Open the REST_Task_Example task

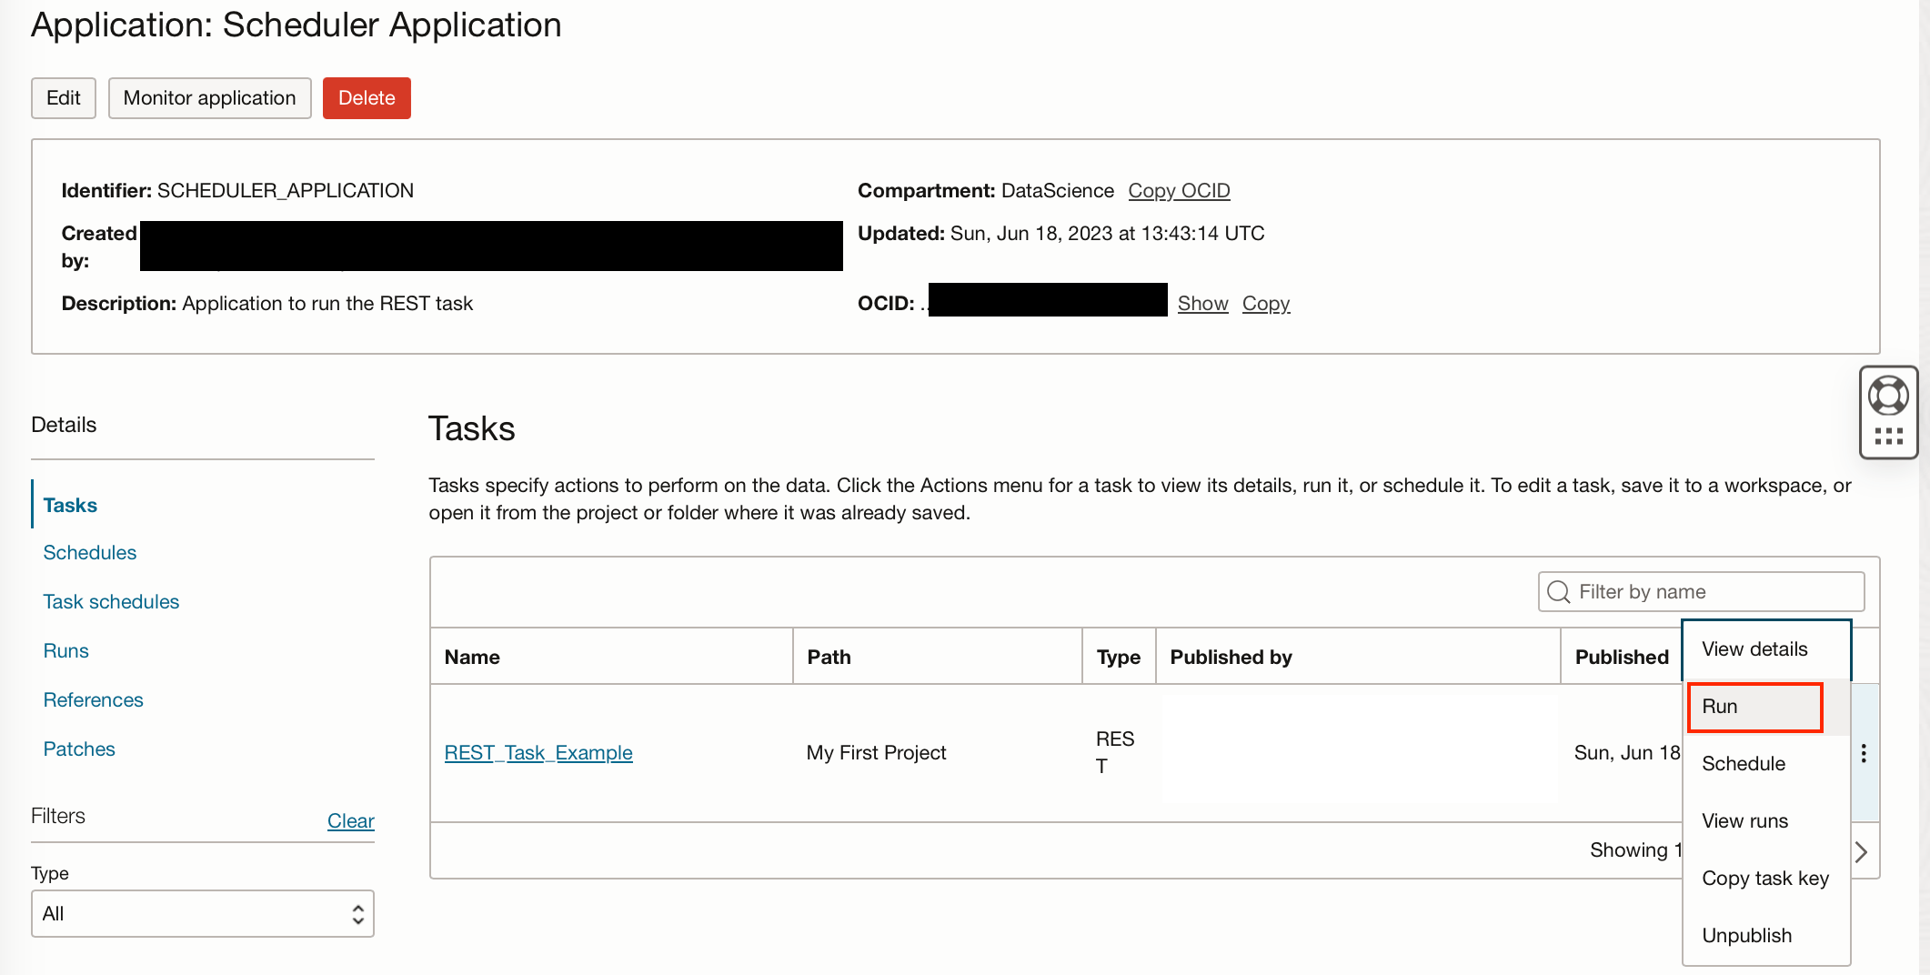tap(538, 752)
